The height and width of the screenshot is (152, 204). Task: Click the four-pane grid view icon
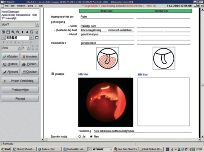point(3,32)
